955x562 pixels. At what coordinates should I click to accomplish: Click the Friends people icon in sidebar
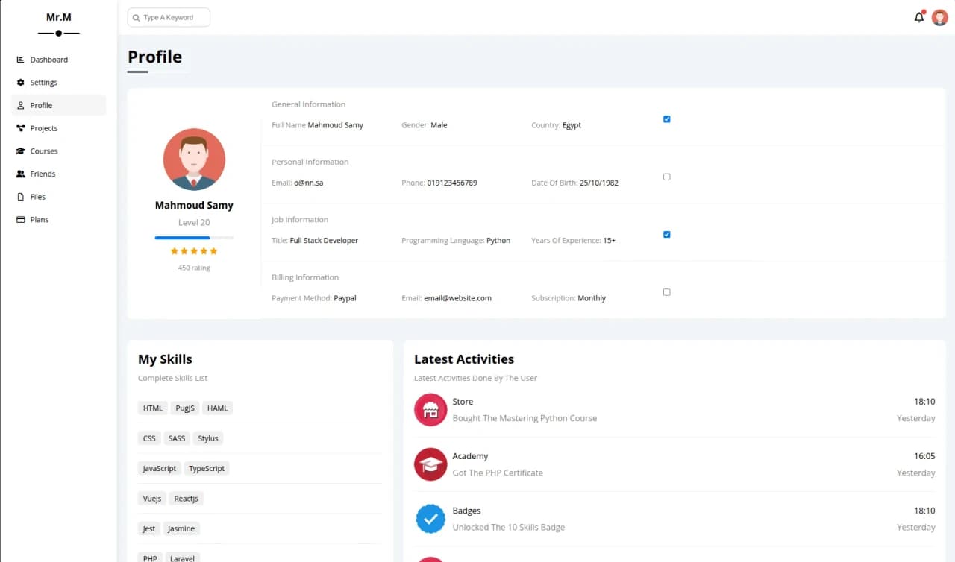[x=21, y=174]
